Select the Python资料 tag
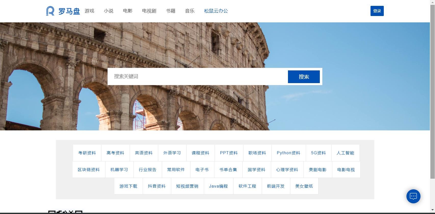 coord(288,153)
